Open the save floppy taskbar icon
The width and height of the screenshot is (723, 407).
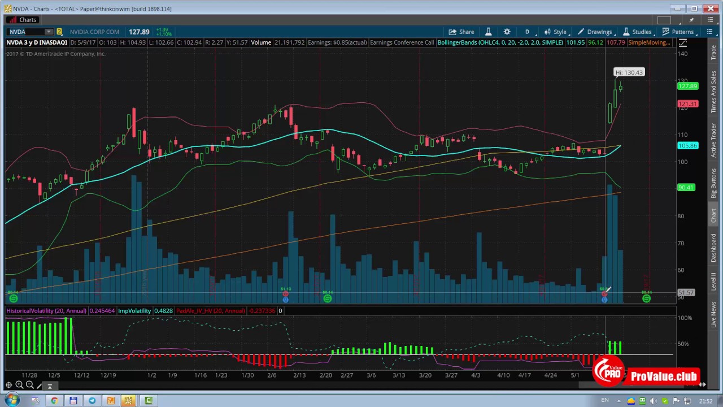73,401
